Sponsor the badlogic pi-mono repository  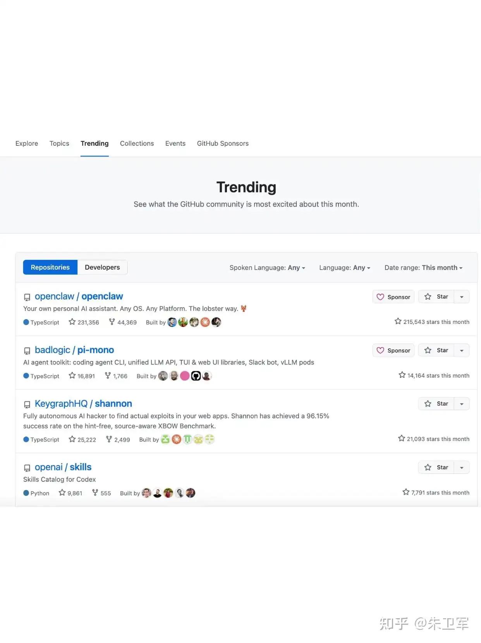(393, 350)
